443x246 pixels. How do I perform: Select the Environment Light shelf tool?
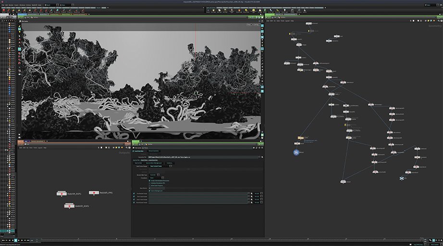[x=253, y=11]
